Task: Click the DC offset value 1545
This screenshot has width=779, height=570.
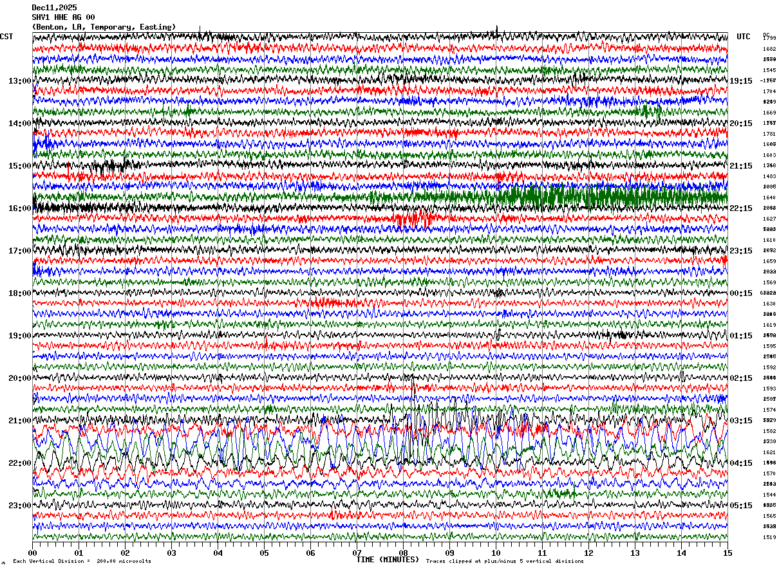Action: click(x=769, y=70)
